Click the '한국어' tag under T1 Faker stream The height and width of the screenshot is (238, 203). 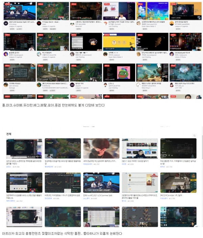click(x=45, y=29)
